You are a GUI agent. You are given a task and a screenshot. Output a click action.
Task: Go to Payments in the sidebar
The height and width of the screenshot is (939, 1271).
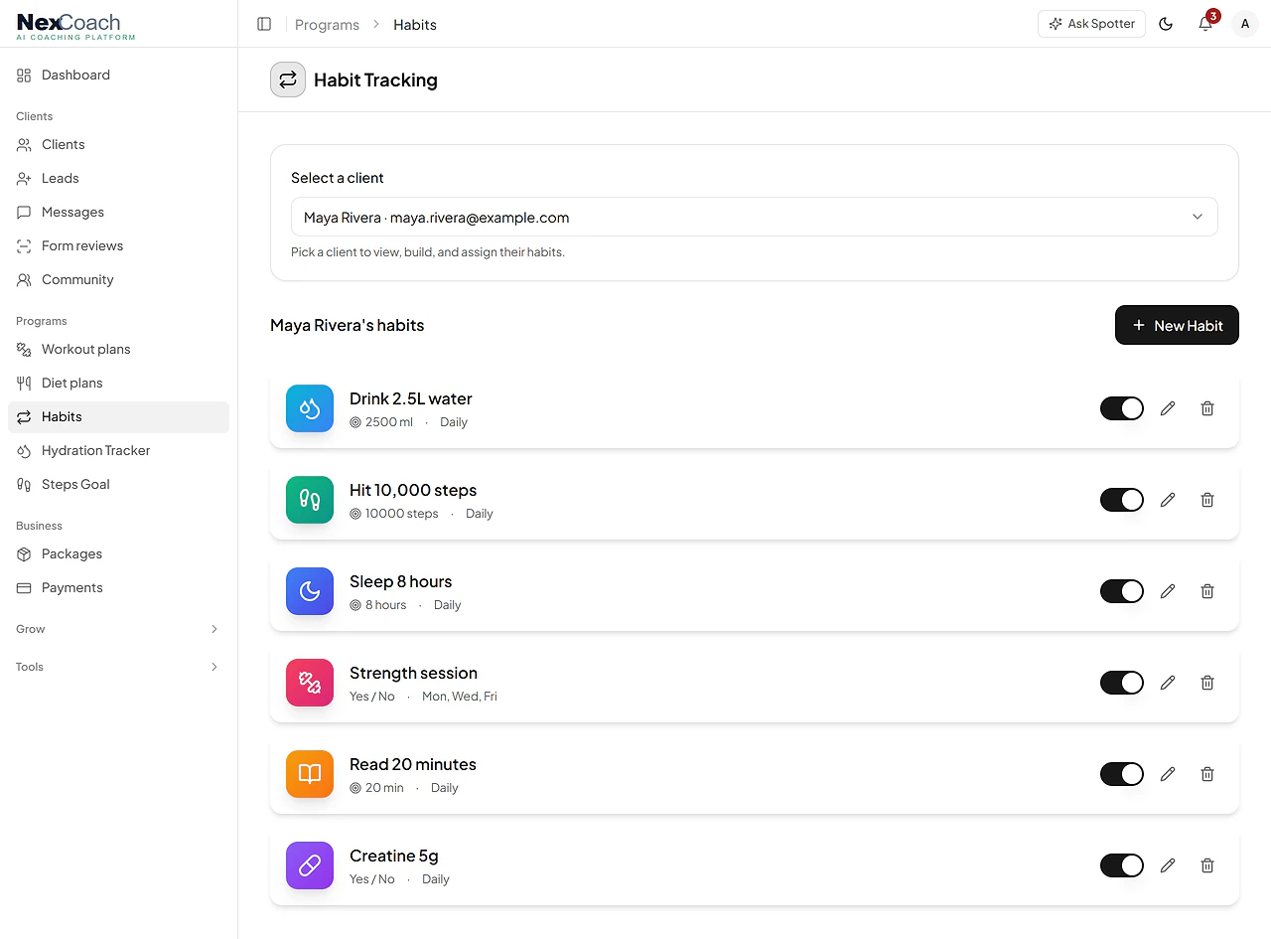[118, 587]
